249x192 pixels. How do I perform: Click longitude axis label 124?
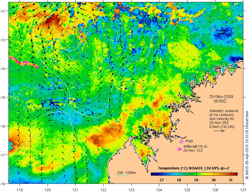(x=159, y=190)
